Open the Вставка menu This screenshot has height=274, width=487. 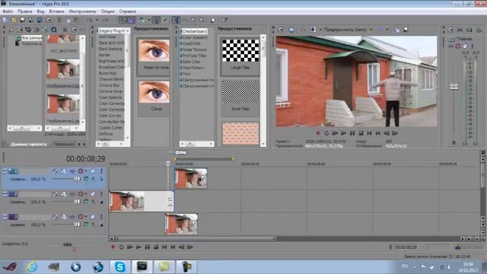pyautogui.click(x=56, y=11)
